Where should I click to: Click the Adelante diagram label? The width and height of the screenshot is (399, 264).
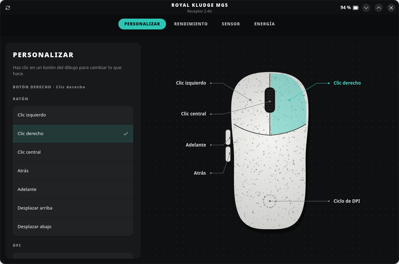196,145
